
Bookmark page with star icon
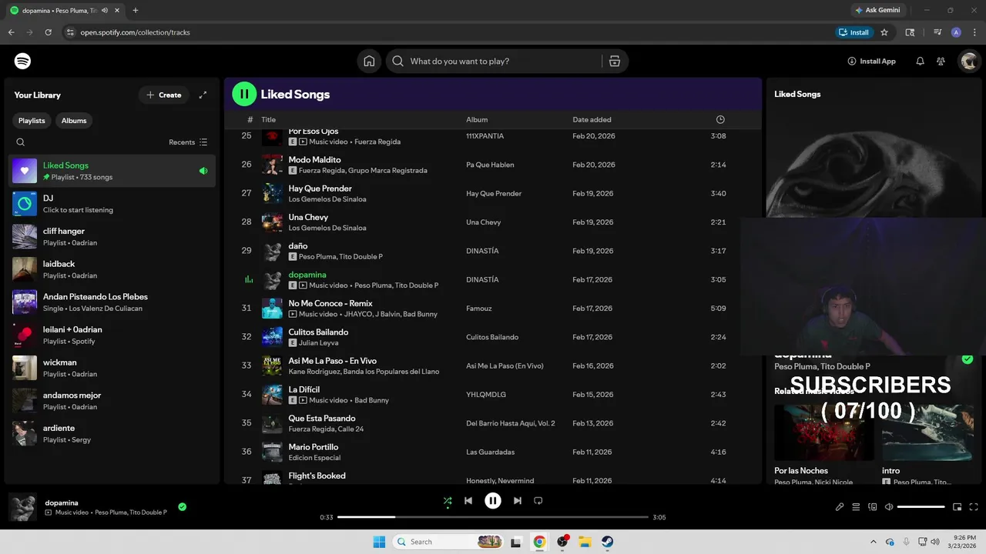pyautogui.click(x=884, y=32)
